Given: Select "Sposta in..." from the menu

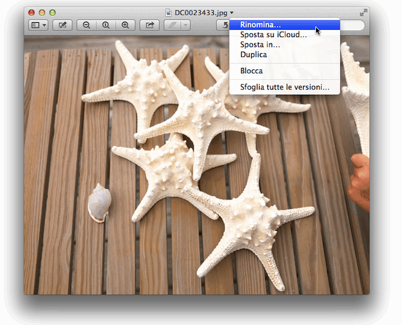Looking at the screenshot, I should click(260, 45).
